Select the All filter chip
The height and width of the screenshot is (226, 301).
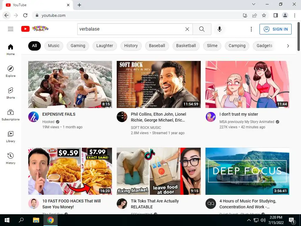click(34, 46)
